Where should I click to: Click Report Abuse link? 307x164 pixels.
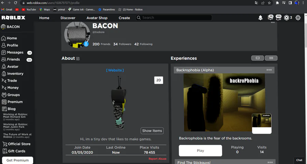click(157, 159)
